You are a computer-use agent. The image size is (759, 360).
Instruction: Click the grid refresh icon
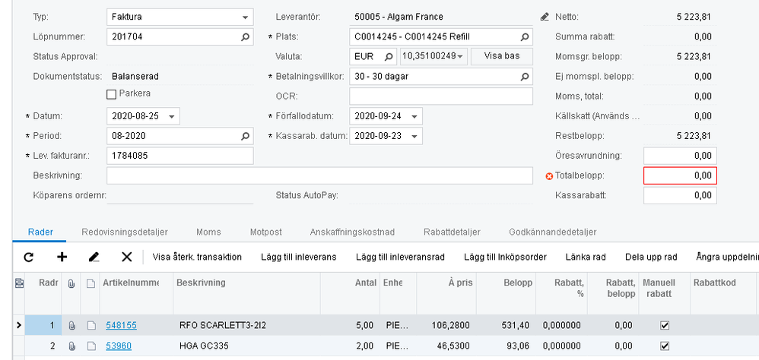pos(28,257)
